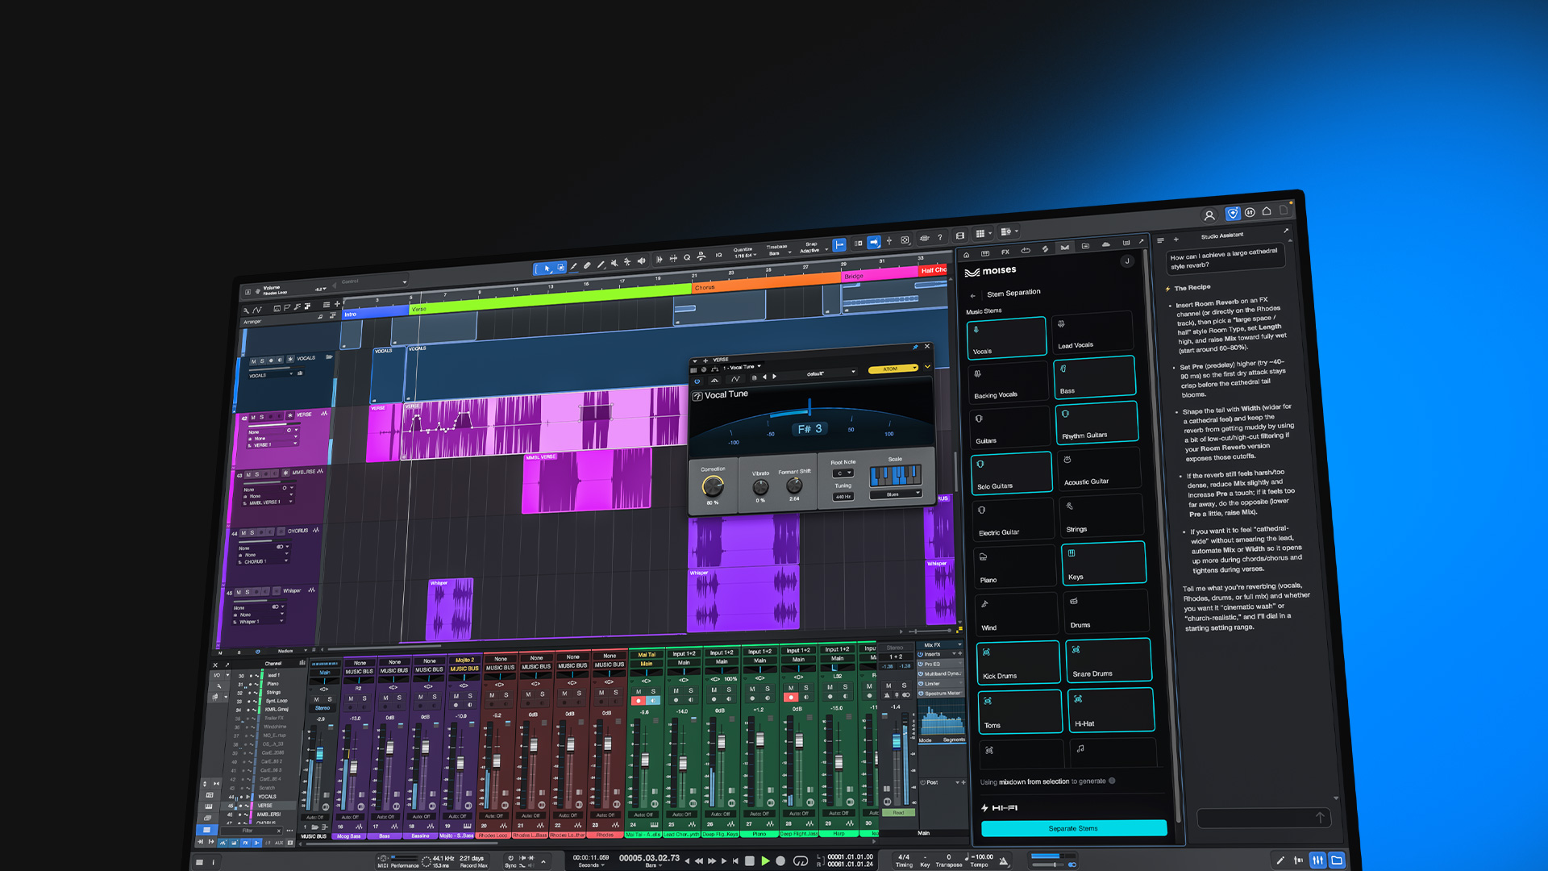Switch to the Home browser tab
Screen dimensions: 1548x871
click(x=966, y=255)
